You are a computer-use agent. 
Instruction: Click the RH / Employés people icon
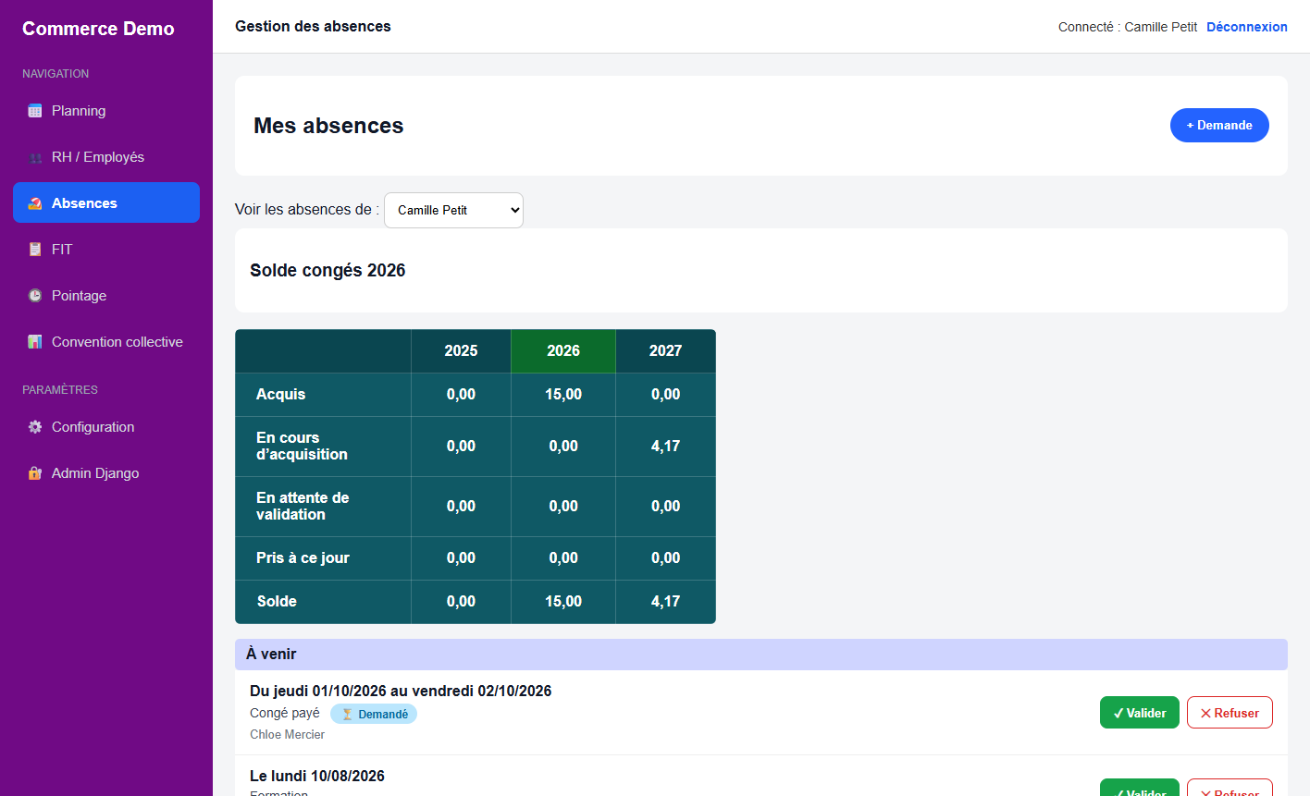[35, 157]
